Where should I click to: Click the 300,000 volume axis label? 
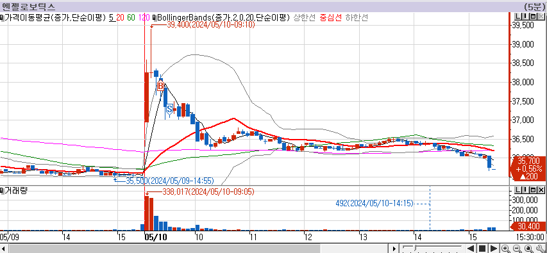click(525, 200)
